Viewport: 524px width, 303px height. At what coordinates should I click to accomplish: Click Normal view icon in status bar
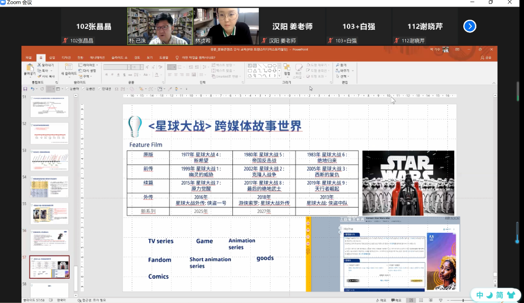tap(411, 300)
